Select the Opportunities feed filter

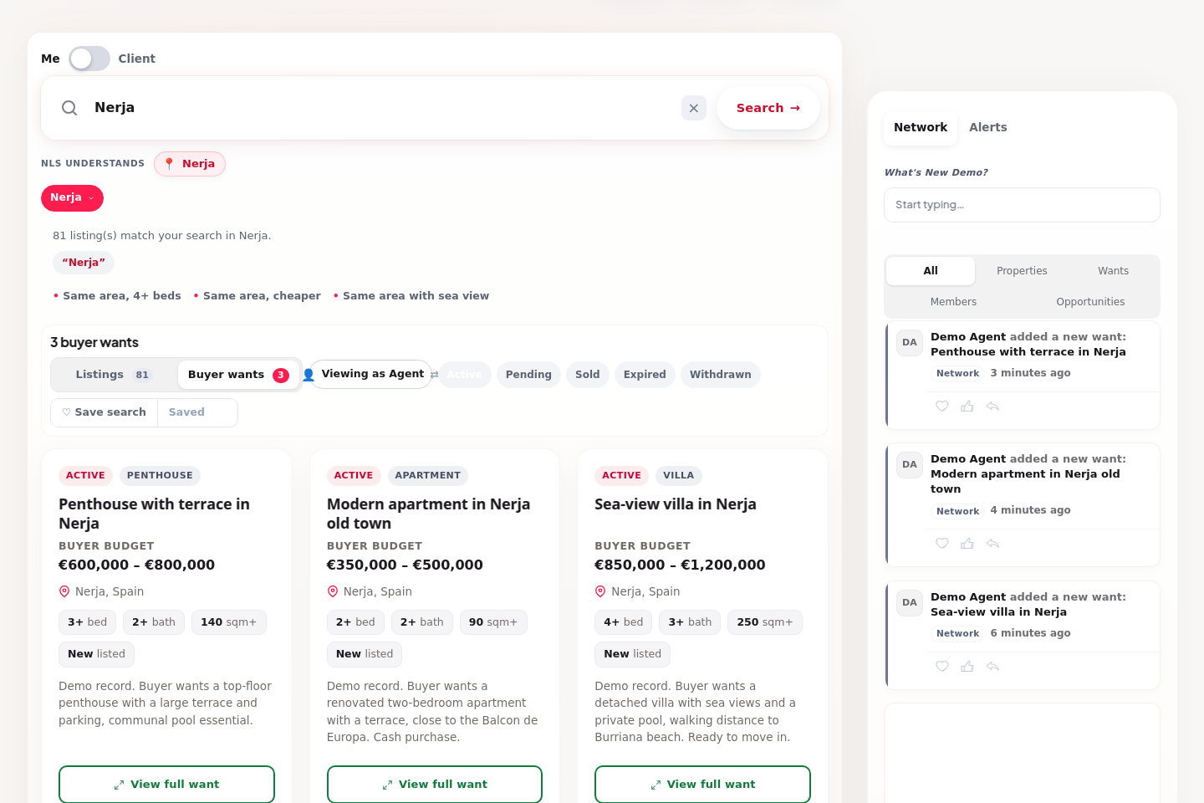pos(1090,302)
